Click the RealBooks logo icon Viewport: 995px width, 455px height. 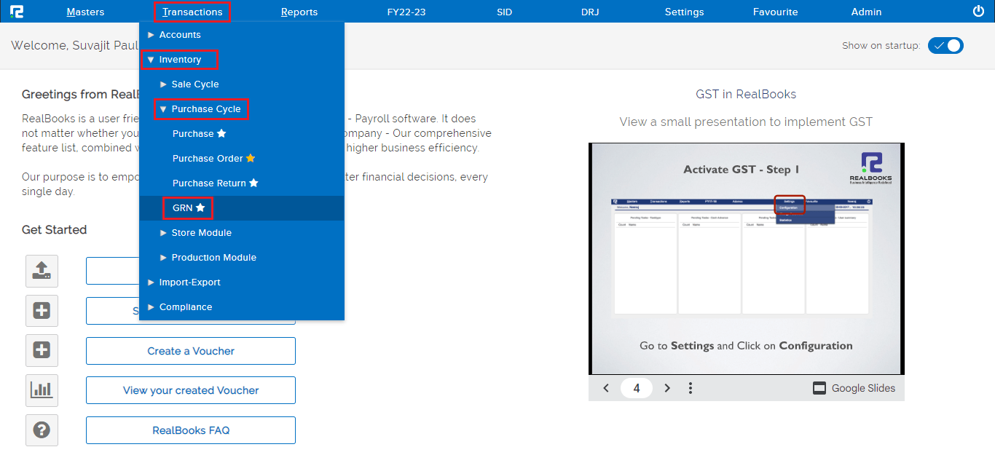pyautogui.click(x=16, y=12)
